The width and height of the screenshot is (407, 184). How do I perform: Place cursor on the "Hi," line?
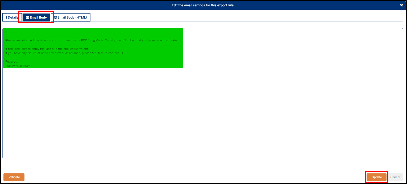pos(7,32)
